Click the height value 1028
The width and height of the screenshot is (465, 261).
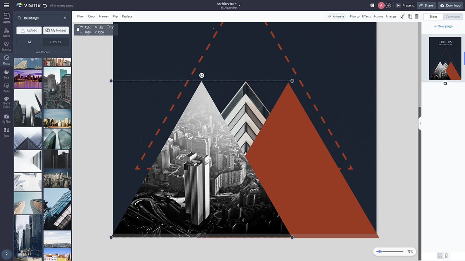point(88,32)
